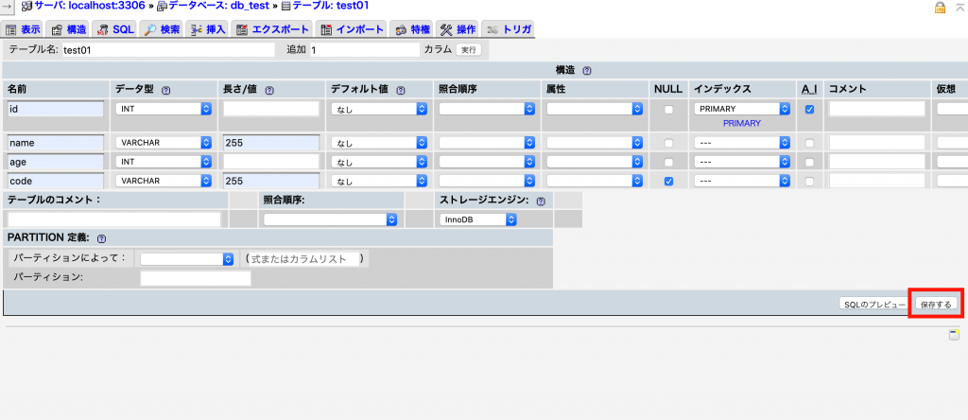This screenshot has width=968, height=420.
Task: Click the padlock icon at top right
Action: (940, 7)
